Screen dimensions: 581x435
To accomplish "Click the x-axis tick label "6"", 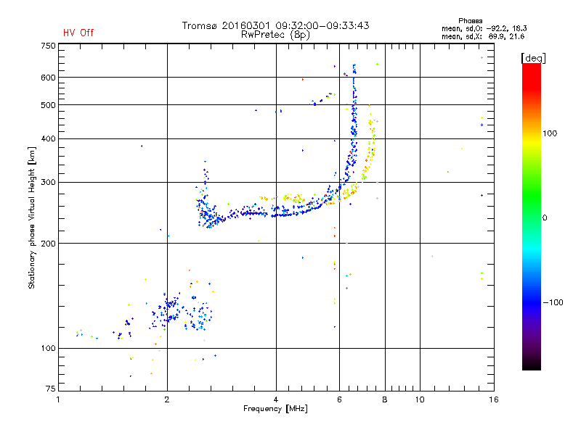I will click(339, 399).
